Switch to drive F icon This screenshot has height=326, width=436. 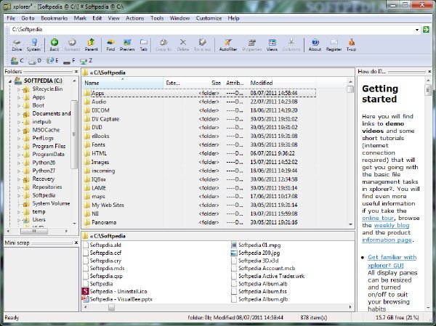point(69,60)
